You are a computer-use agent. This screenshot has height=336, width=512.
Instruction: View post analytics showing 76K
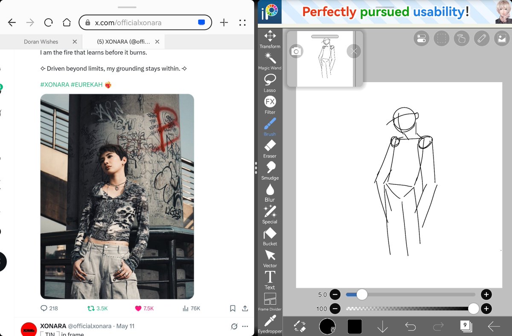pos(191,308)
